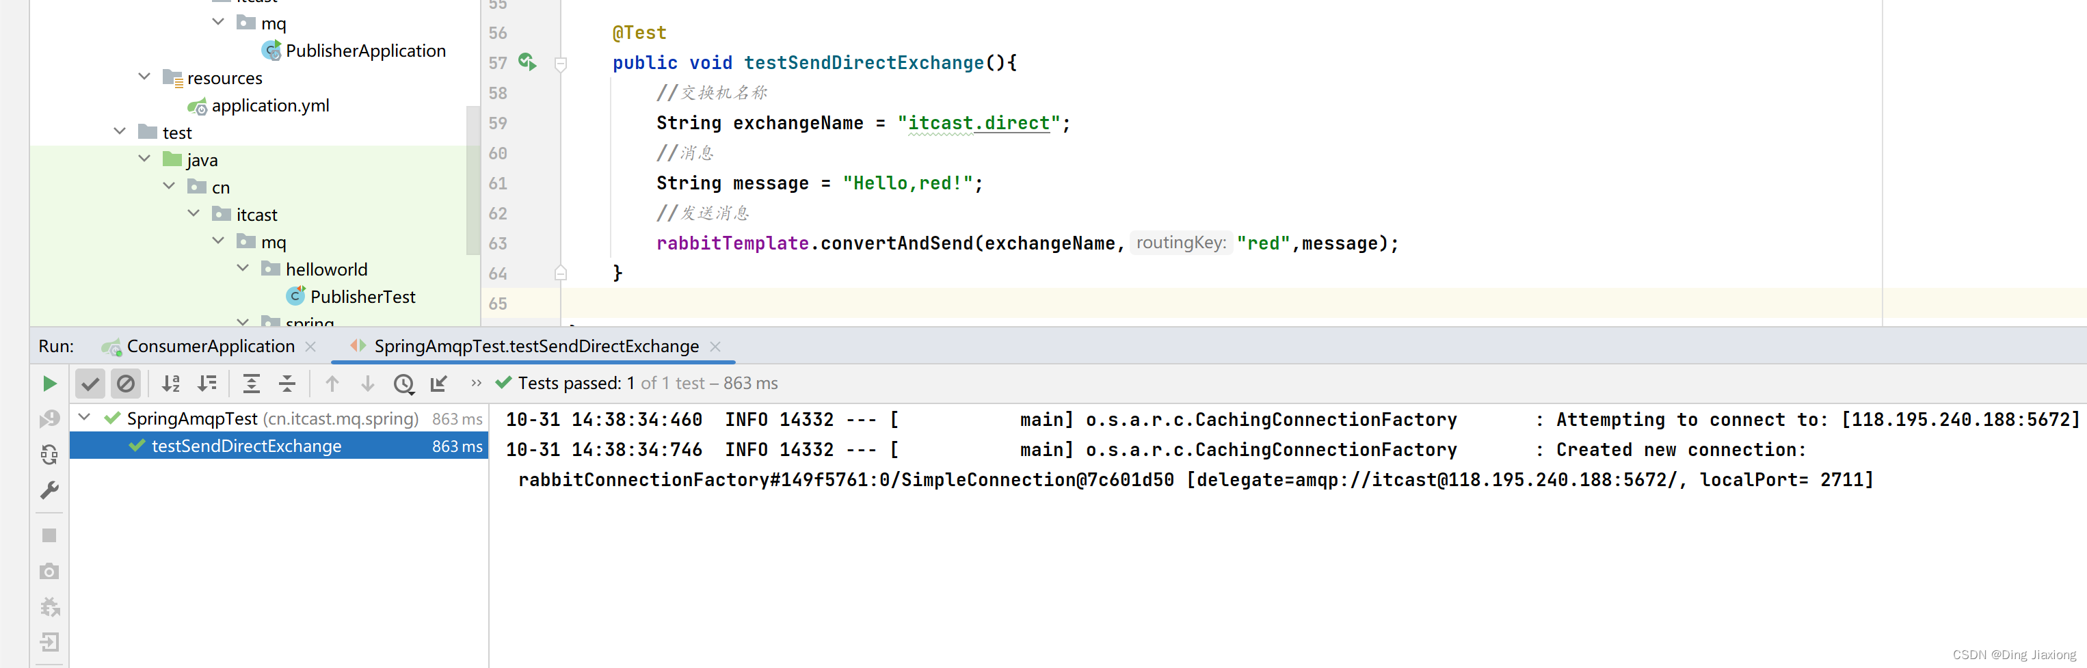Click rabbitConnectionFactory log line
This screenshot has height=668, width=2087.
coord(1195,479)
